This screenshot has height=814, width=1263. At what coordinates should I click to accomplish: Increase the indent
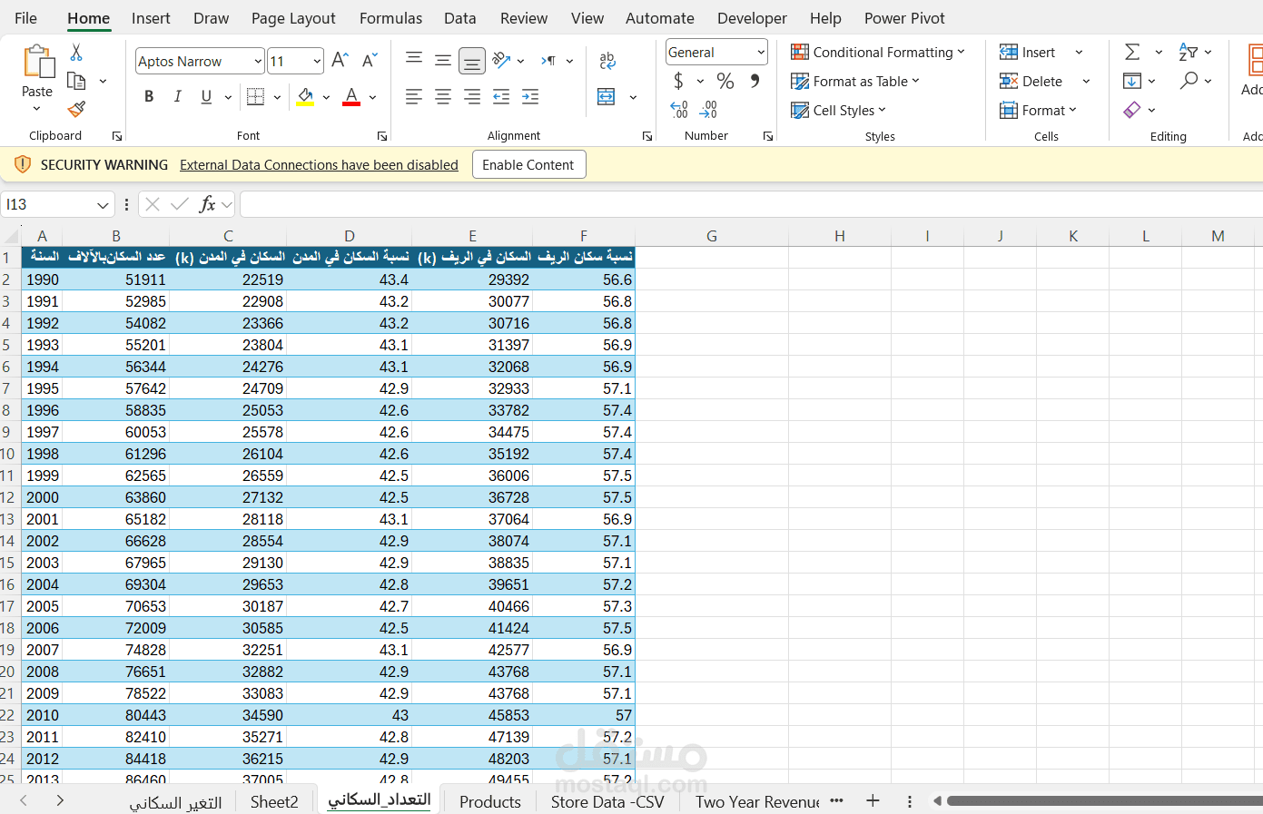tap(530, 96)
